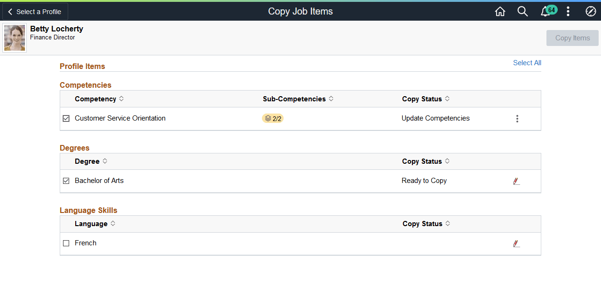Edit the French language skill entry
Viewport: 601px width, 281px height.
pyautogui.click(x=516, y=243)
